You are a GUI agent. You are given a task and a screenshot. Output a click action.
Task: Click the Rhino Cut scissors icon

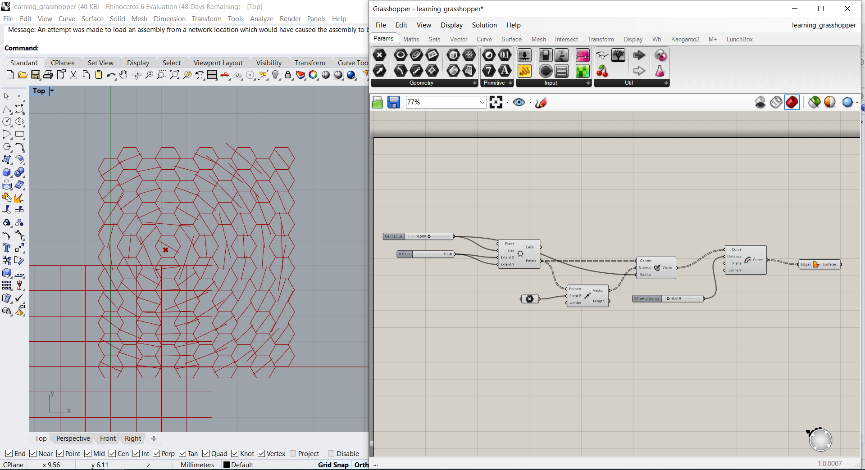[x=73, y=75]
